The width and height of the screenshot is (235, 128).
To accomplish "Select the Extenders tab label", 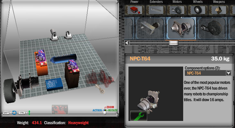I will click(156, 2).
